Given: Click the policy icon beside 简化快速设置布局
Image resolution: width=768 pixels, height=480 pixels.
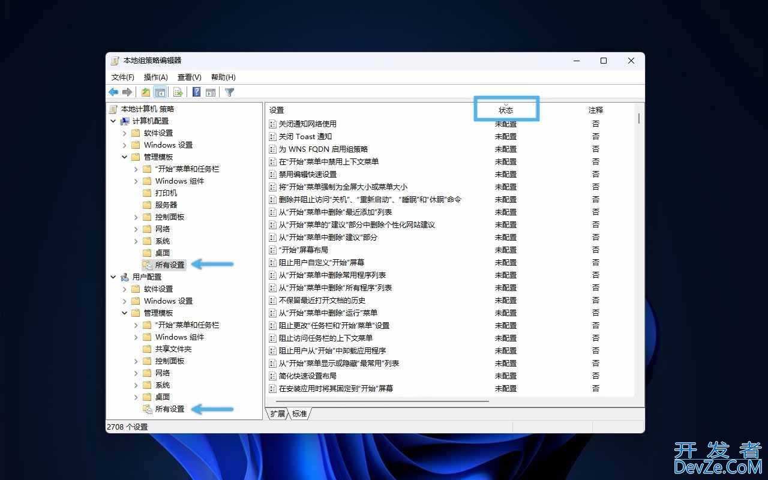Looking at the screenshot, I should [272, 376].
